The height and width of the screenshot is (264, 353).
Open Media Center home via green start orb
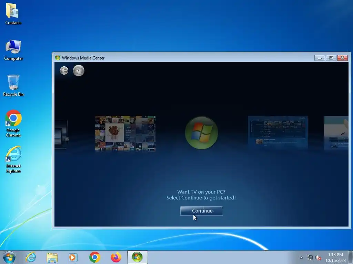point(79,70)
